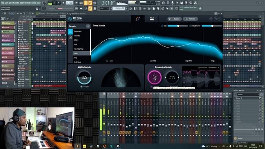Click the undo history toolbar icon
The image size is (265, 149).
(163, 3)
